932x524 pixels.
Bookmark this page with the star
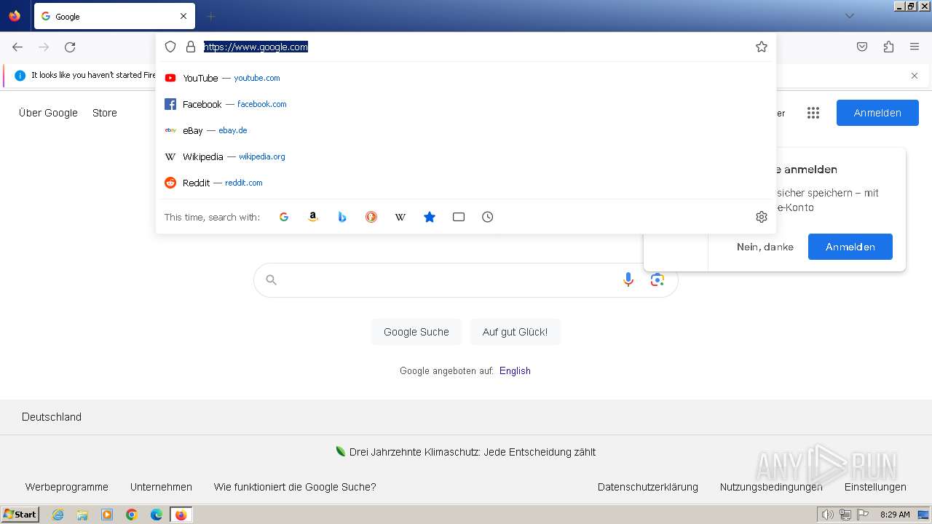point(762,47)
